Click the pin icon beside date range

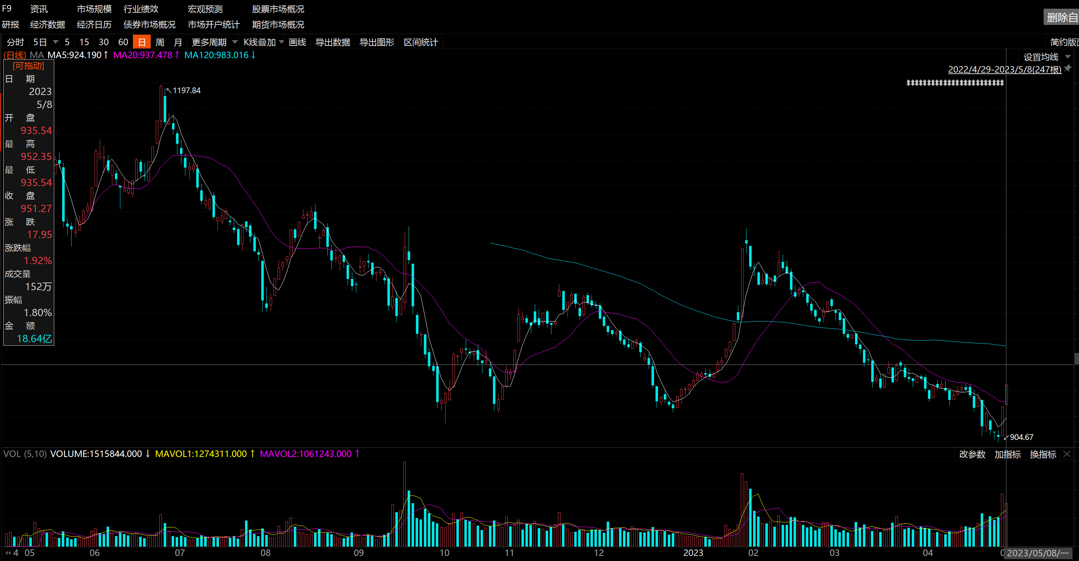click(1068, 68)
